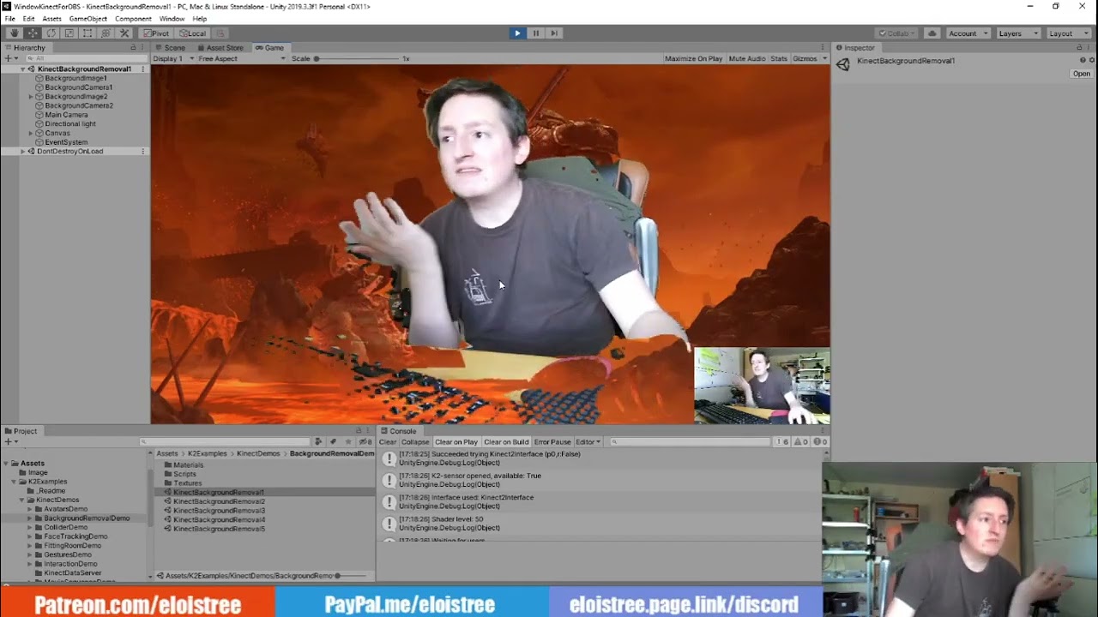Open the cloud services icon
1098x617 pixels.
(x=932, y=33)
